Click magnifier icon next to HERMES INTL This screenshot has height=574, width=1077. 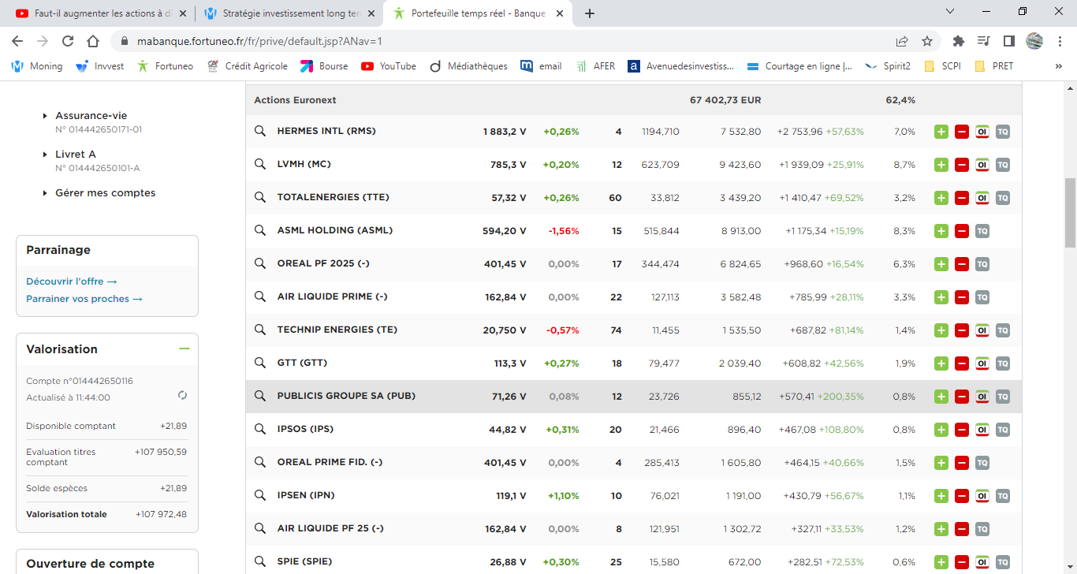coord(260,131)
